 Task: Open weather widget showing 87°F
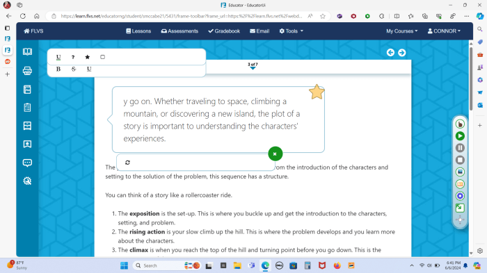pos(17,265)
